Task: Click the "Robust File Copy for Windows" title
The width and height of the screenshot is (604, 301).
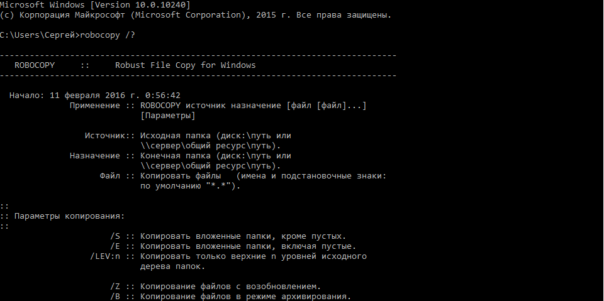Action: tap(185, 65)
